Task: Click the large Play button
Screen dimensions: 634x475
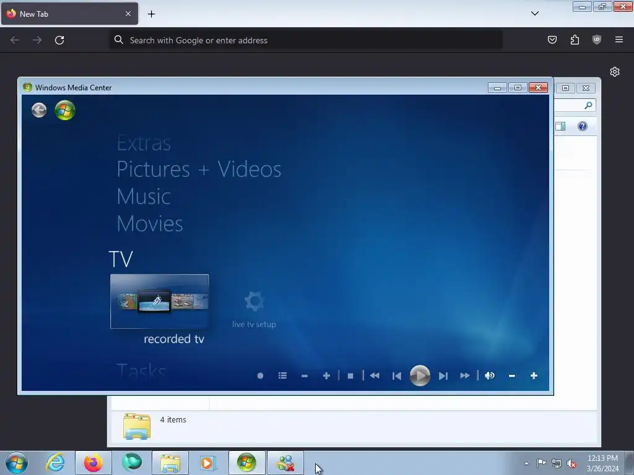Action: click(x=420, y=375)
